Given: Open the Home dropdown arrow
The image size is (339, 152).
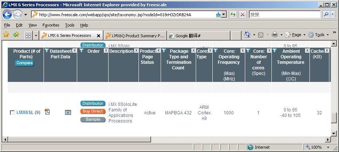Looking at the screenshot, I should tap(254, 35).
